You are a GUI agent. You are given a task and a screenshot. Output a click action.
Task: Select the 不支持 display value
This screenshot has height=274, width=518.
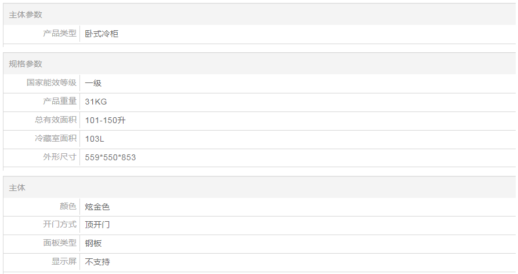click(97, 262)
